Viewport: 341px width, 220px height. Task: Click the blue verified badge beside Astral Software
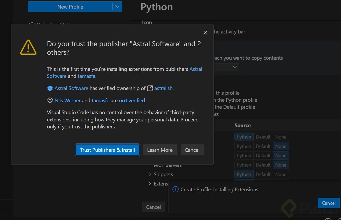point(50,88)
